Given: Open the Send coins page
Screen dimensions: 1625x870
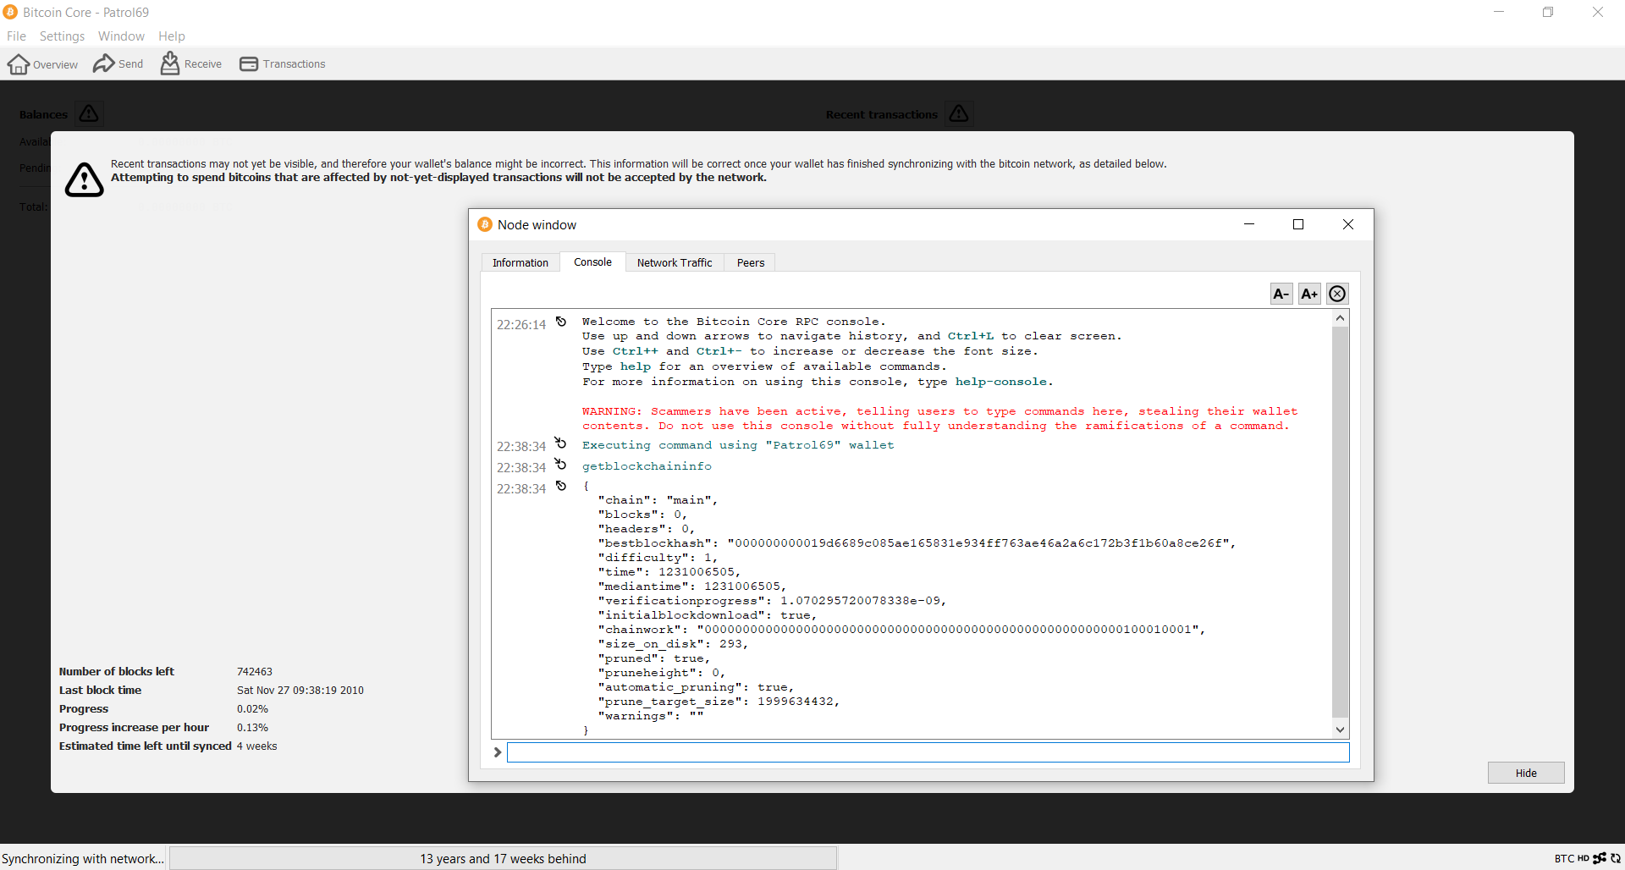Looking at the screenshot, I should click(118, 64).
